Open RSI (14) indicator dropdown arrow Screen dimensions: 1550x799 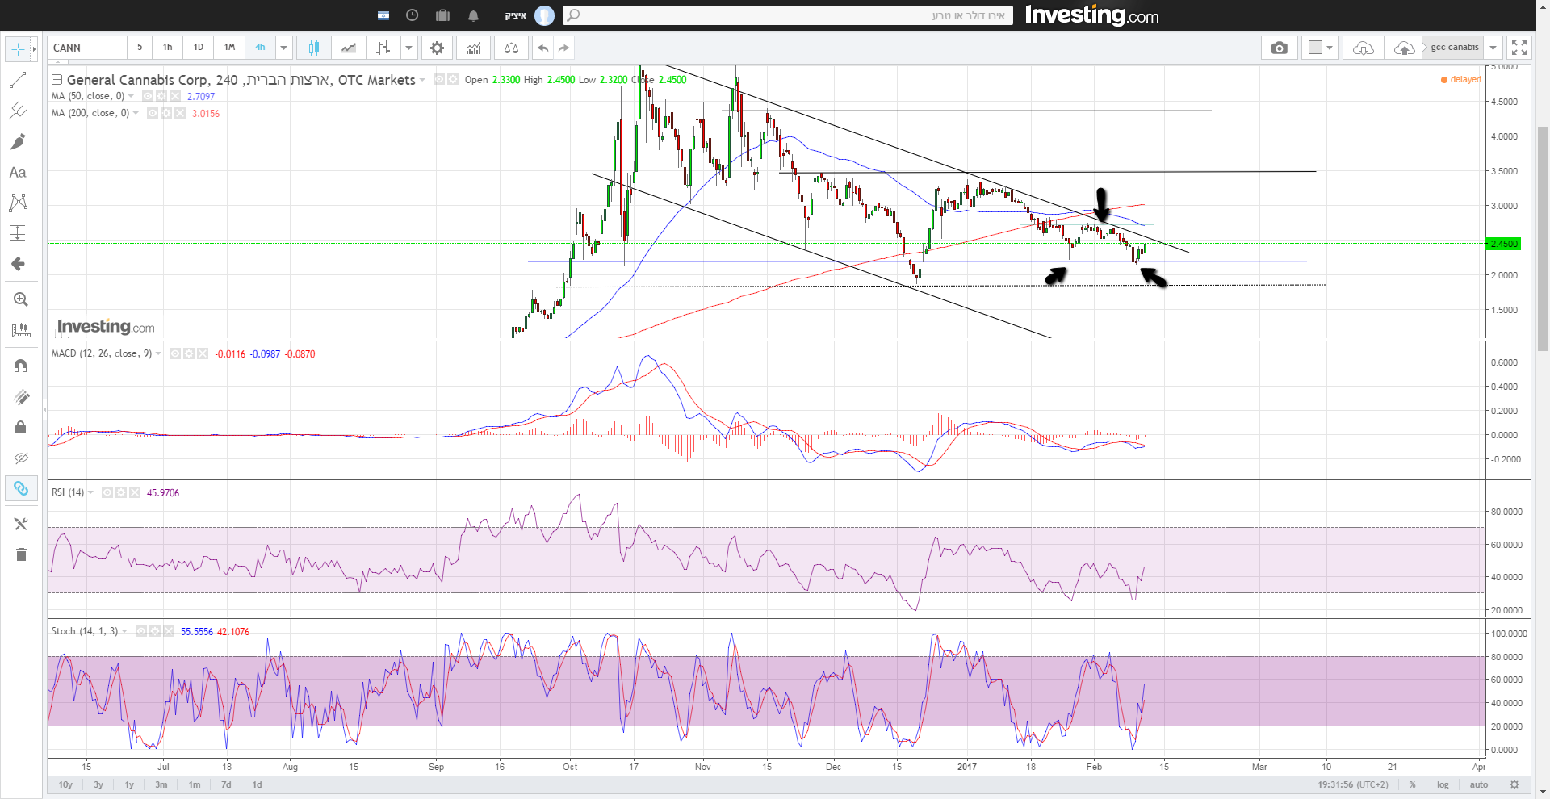[90, 492]
